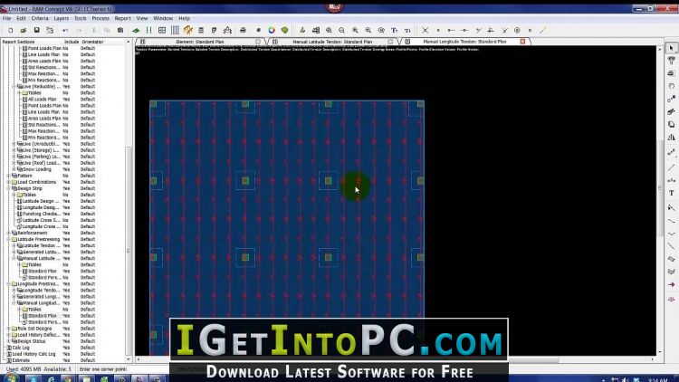
Task: Open the Window menu
Action: (x=163, y=19)
